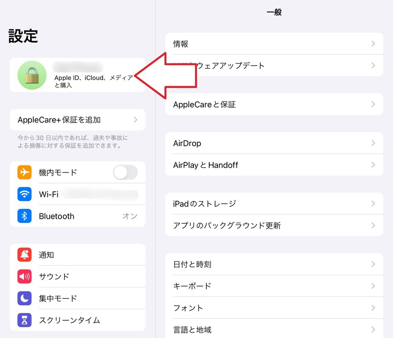The image size is (393, 338).
Task: Expand the 言語と地域 row chevron
Action: [373, 330]
